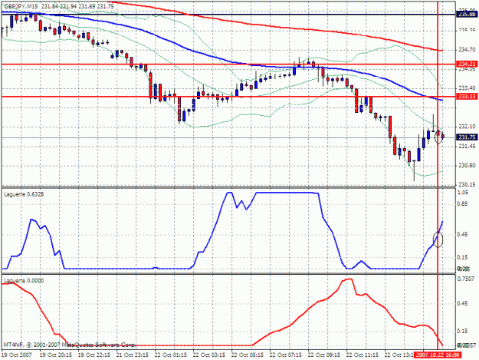
Task: Click the 230.80 value on price axis
Action: click(467, 166)
